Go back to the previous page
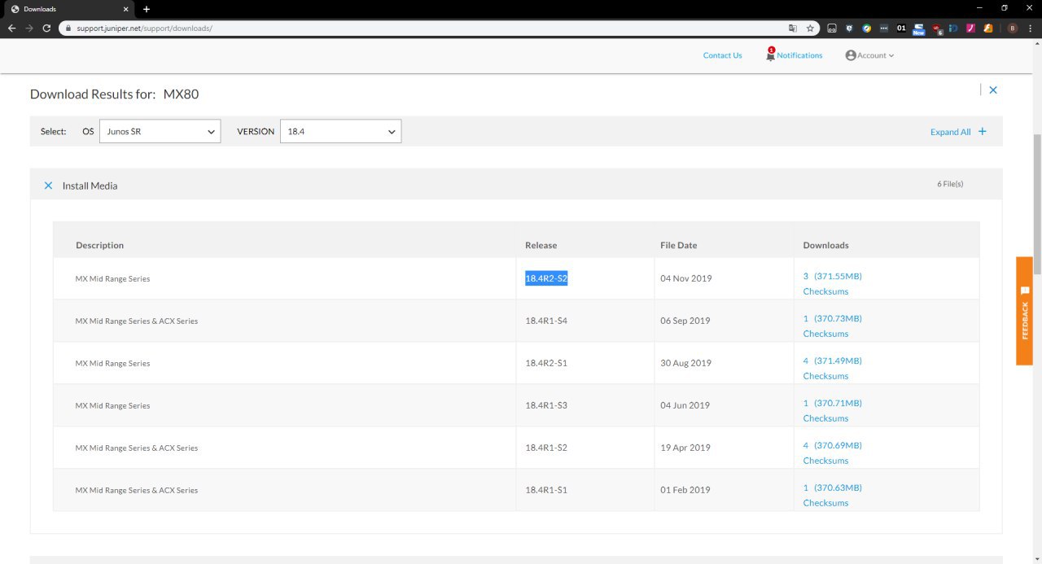Viewport: 1042px width, 564px height. [x=11, y=28]
